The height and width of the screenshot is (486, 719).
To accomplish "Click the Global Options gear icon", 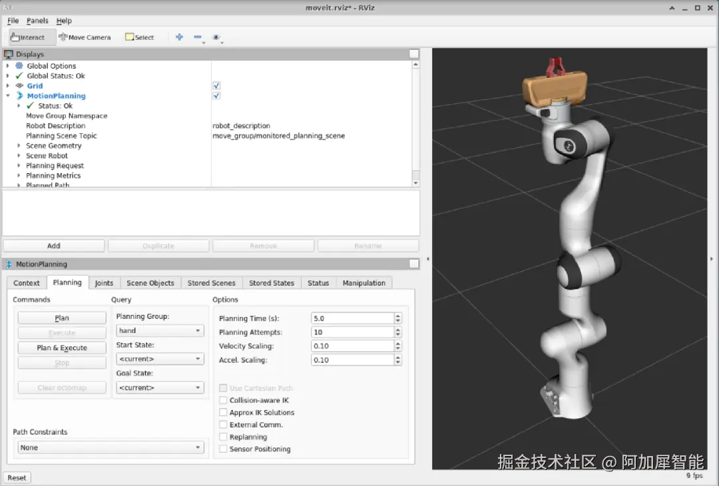I will coord(19,65).
